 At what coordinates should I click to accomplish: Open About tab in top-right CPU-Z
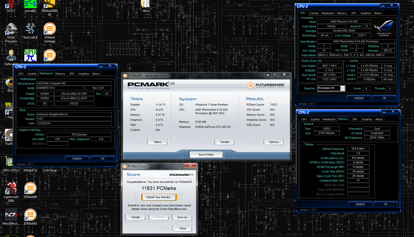tap(378, 13)
